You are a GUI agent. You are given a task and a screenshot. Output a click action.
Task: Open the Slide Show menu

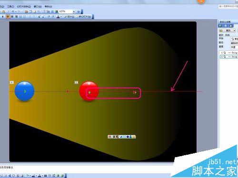(x=24, y=7)
